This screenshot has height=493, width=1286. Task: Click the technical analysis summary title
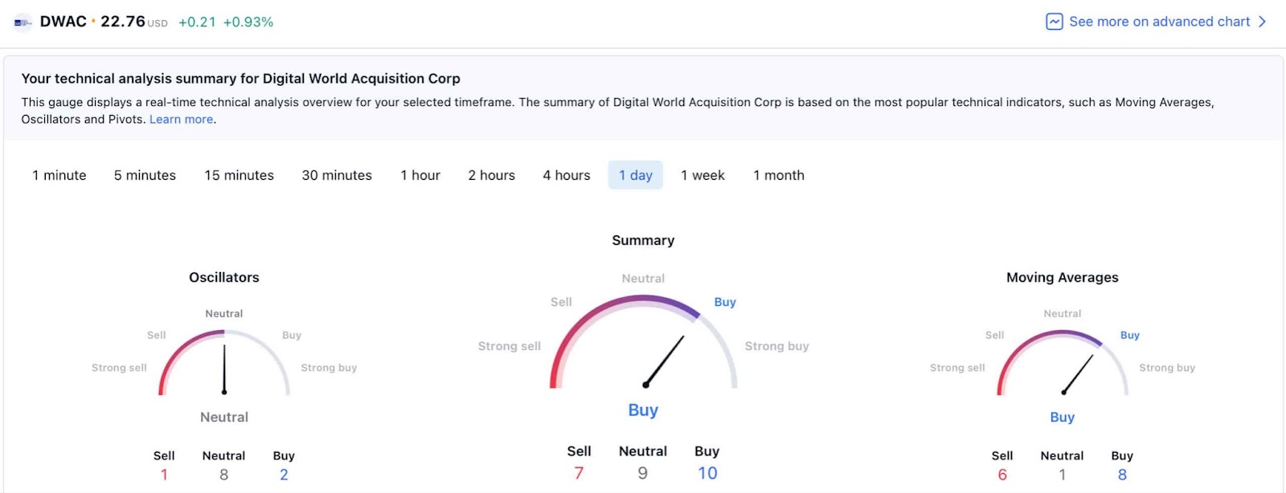pyautogui.click(x=241, y=79)
